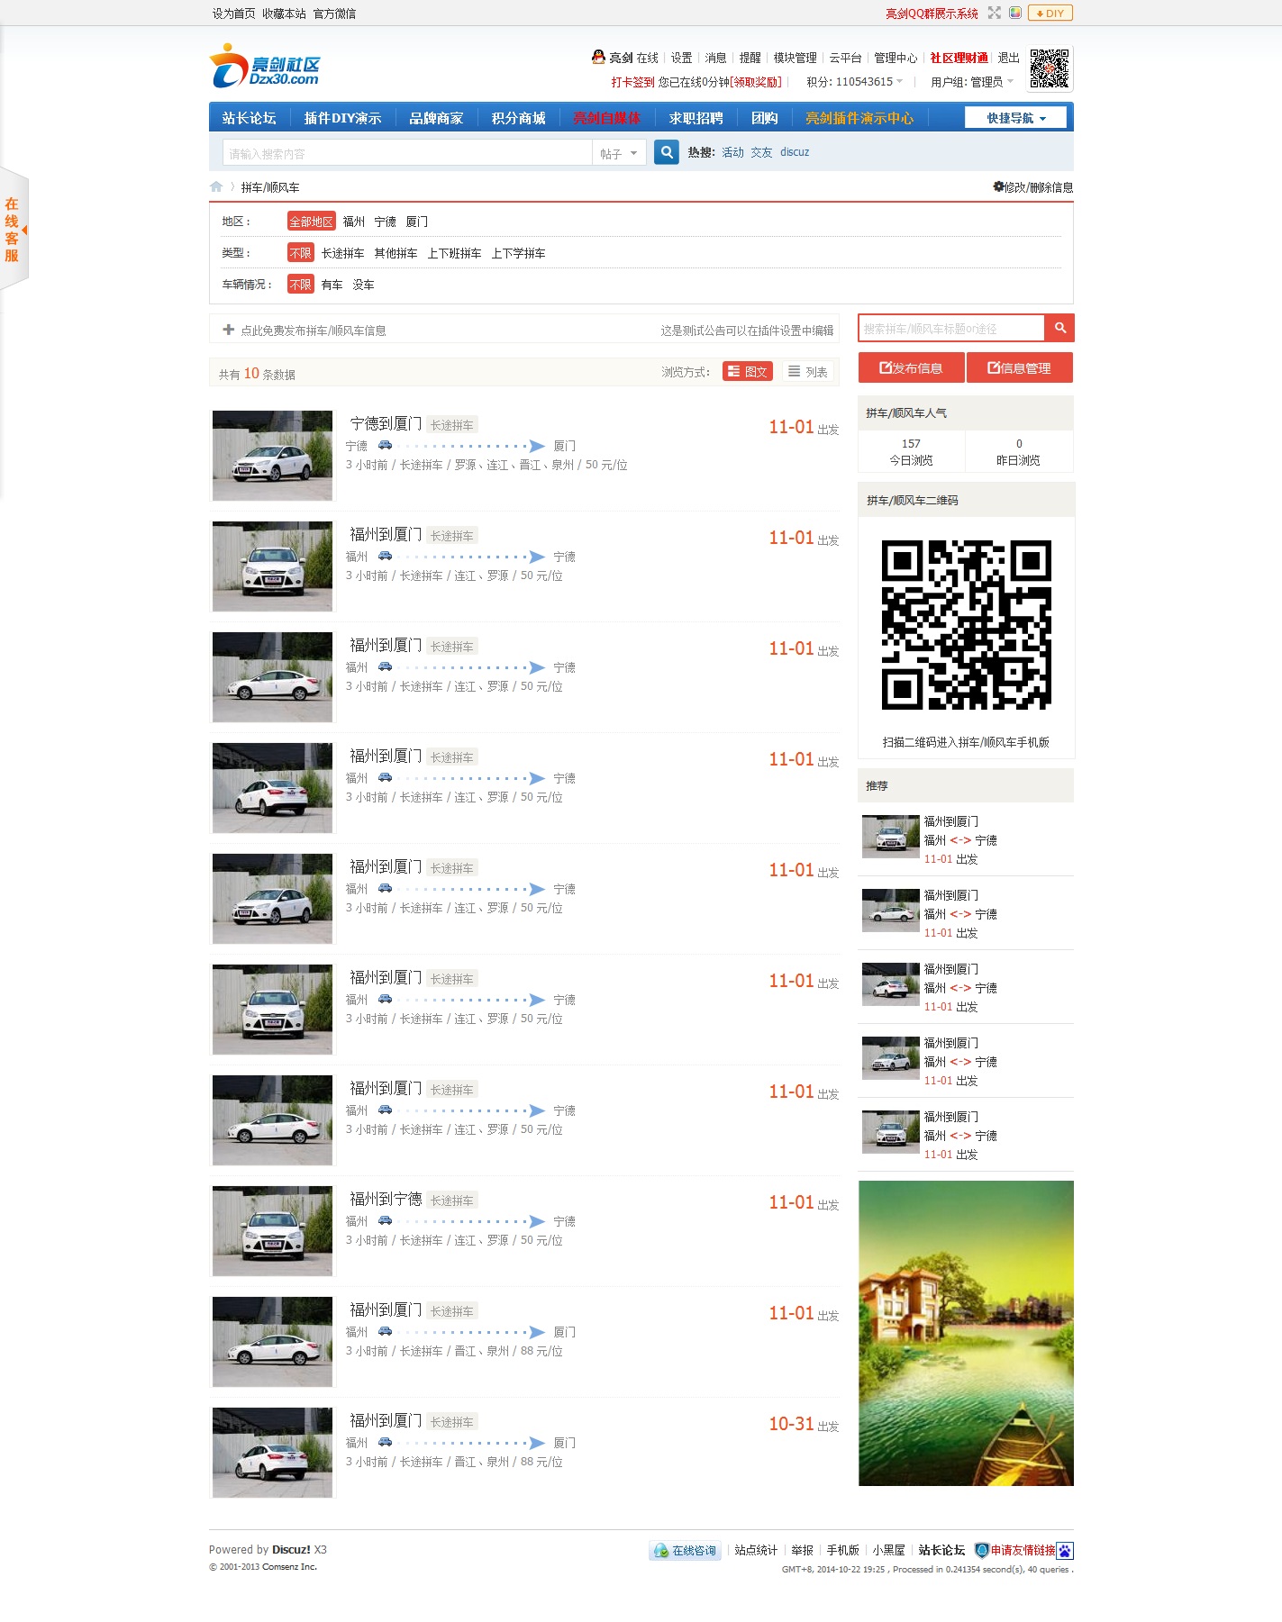Click the red 信息管理 button
The height and width of the screenshot is (1622, 1282).
(x=1020, y=367)
